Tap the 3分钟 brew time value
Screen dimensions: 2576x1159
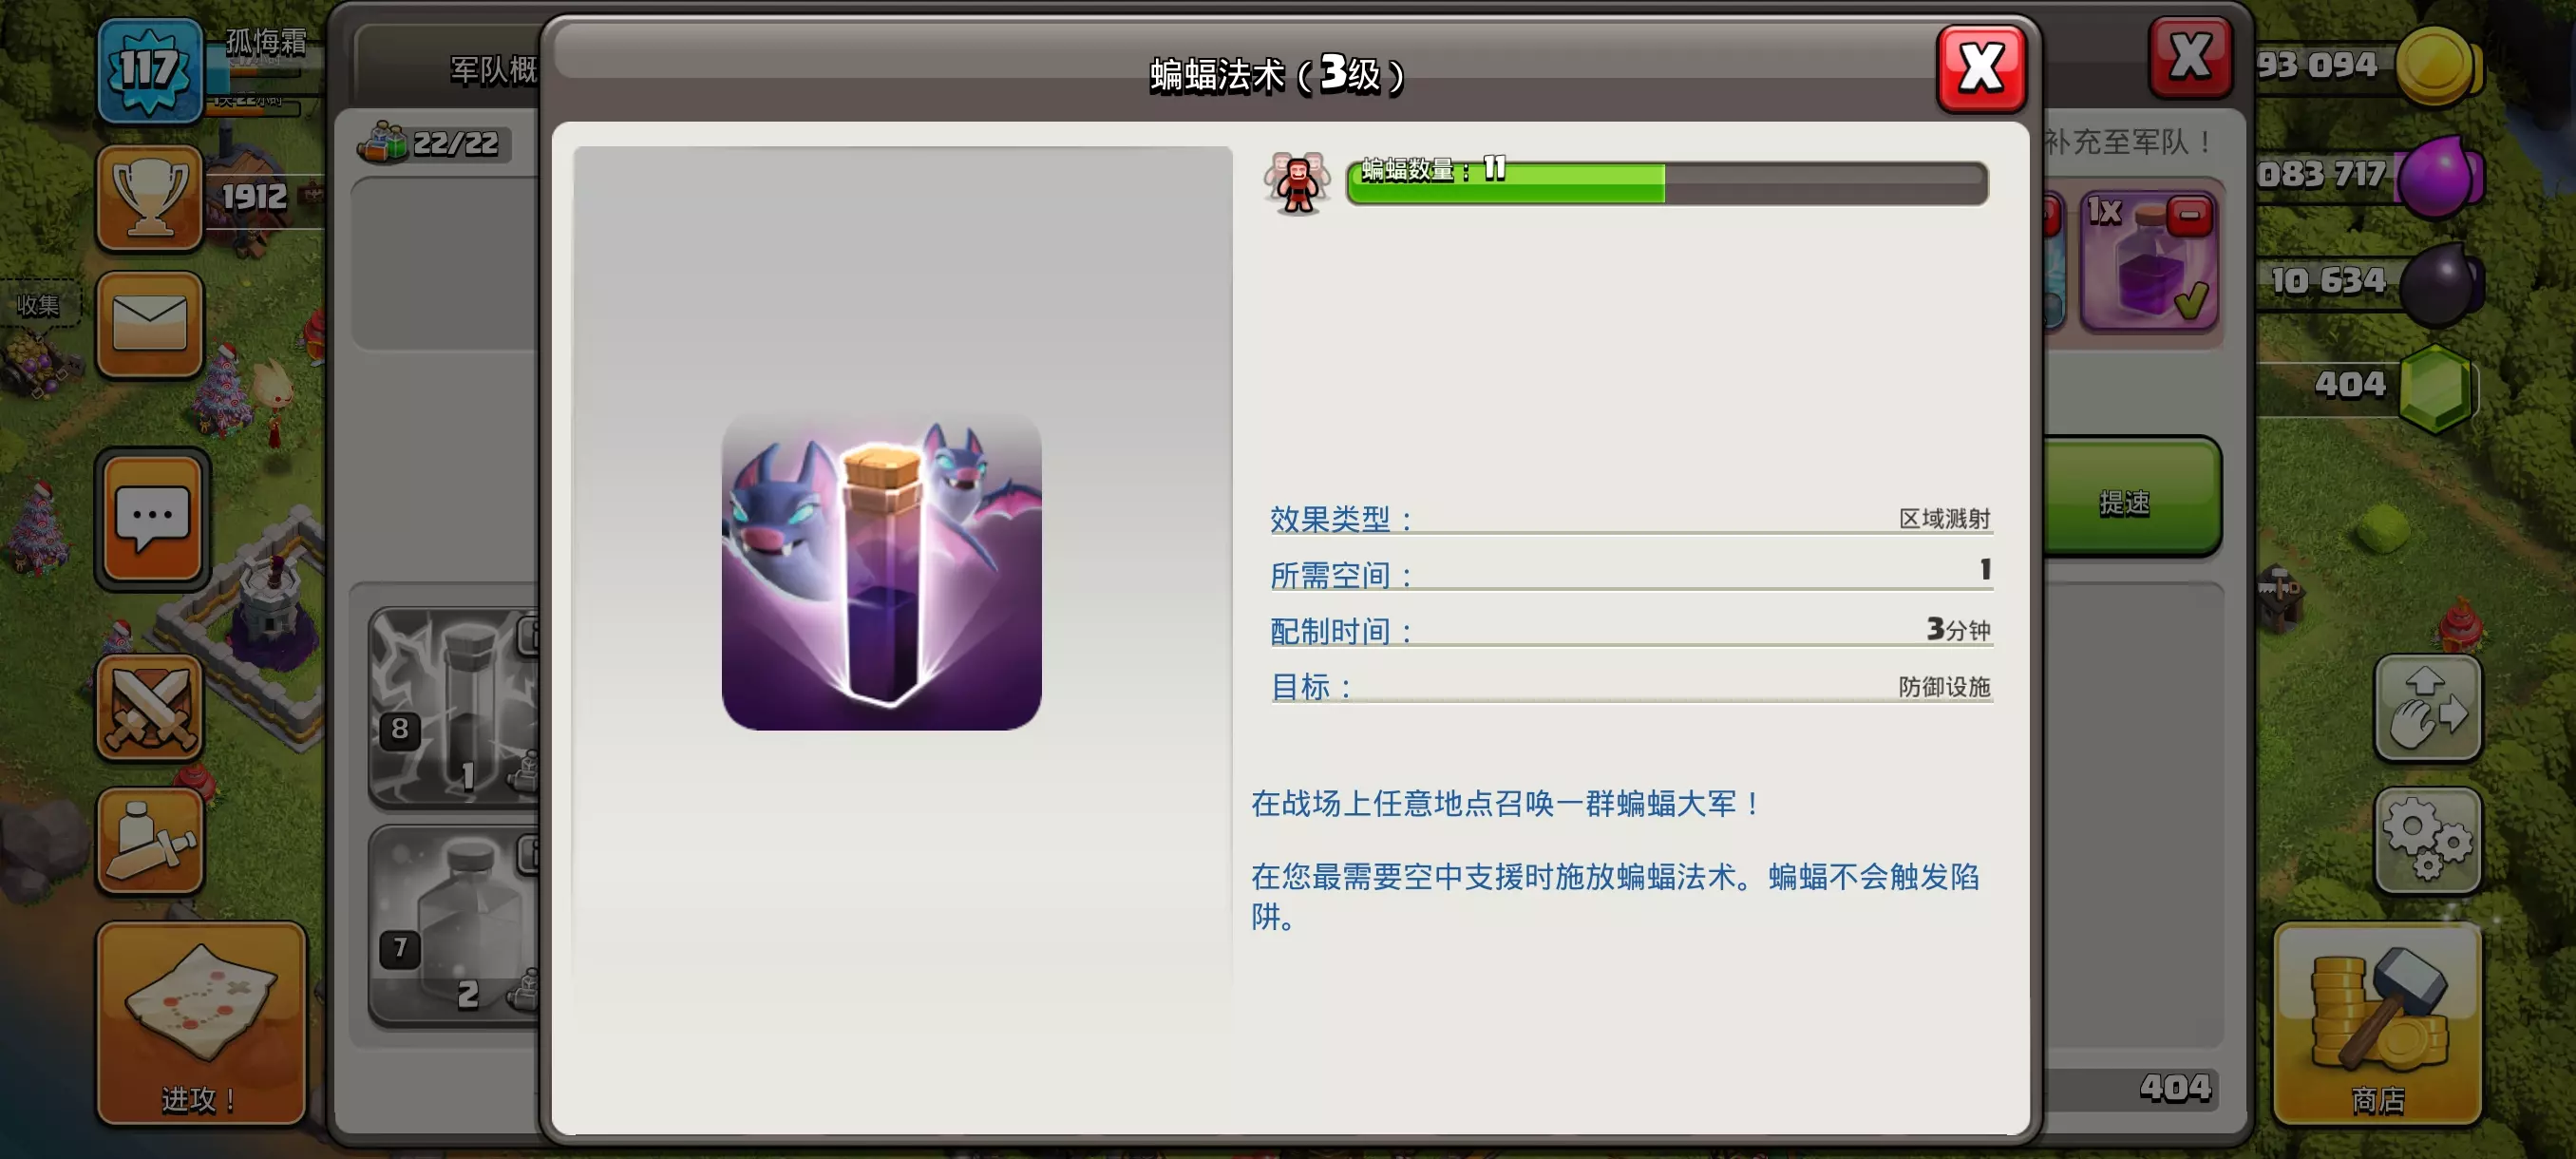tap(1958, 629)
